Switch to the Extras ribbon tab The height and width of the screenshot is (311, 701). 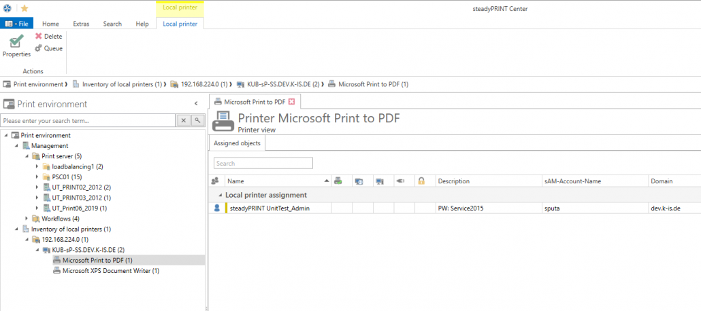[81, 24]
